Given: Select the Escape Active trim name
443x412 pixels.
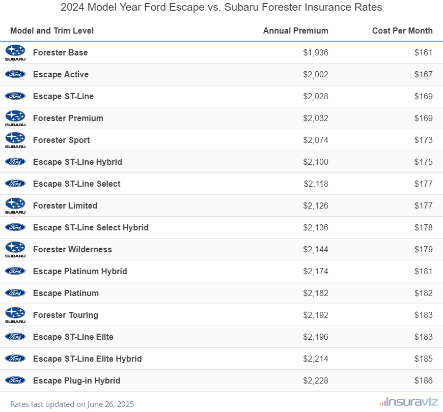Looking at the screenshot, I should [61, 74].
